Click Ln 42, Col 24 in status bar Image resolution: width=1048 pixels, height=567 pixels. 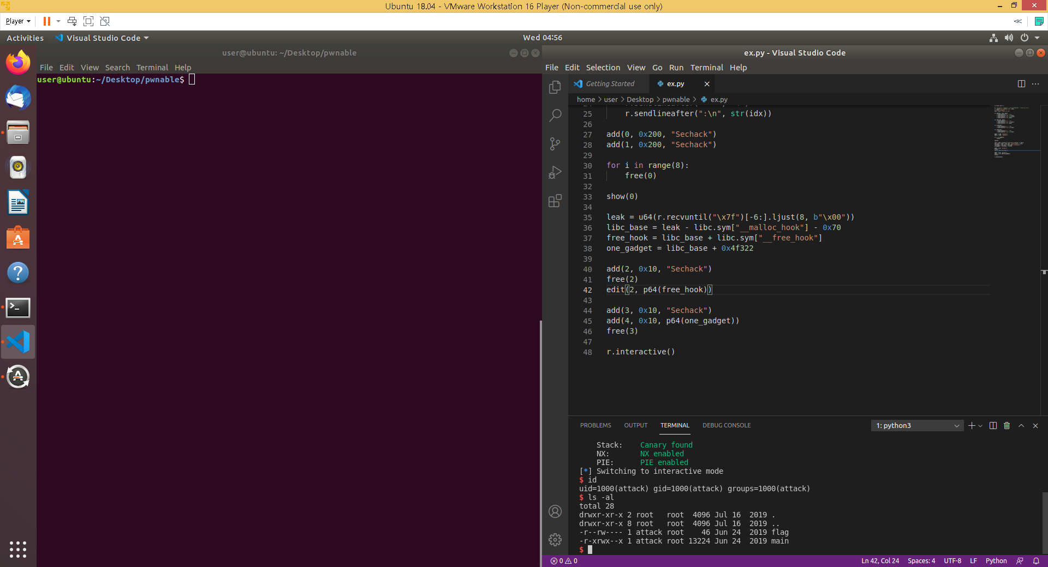point(880,561)
